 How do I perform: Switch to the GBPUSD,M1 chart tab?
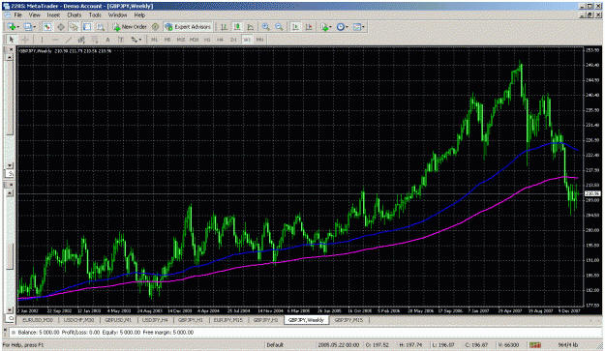[118, 320]
